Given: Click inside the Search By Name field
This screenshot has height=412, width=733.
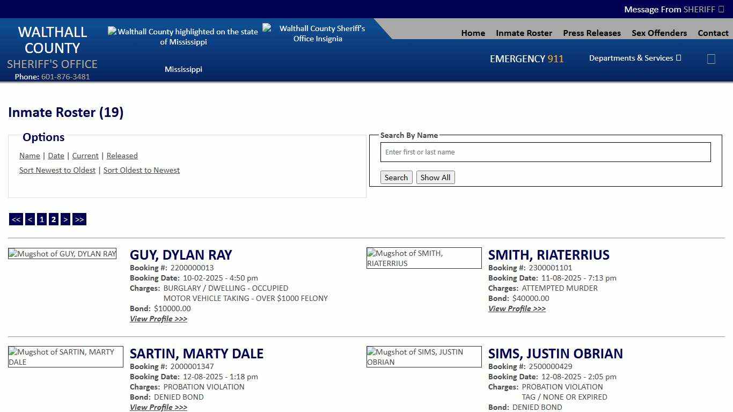Looking at the screenshot, I should (545, 152).
